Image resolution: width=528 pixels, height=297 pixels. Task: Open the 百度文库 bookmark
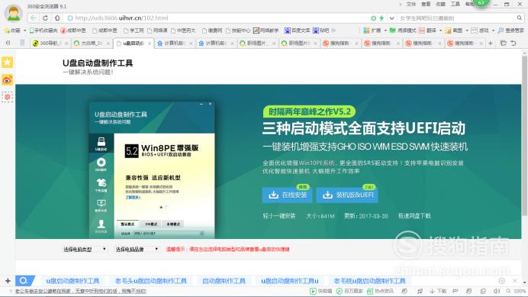click(297, 31)
